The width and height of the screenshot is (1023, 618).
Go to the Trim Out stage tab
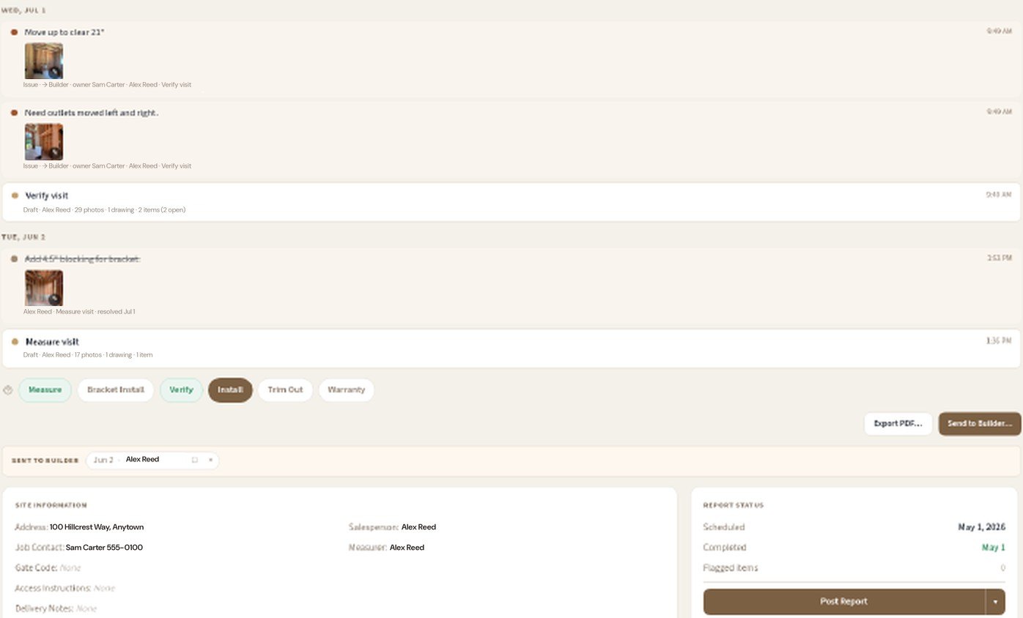click(x=285, y=390)
